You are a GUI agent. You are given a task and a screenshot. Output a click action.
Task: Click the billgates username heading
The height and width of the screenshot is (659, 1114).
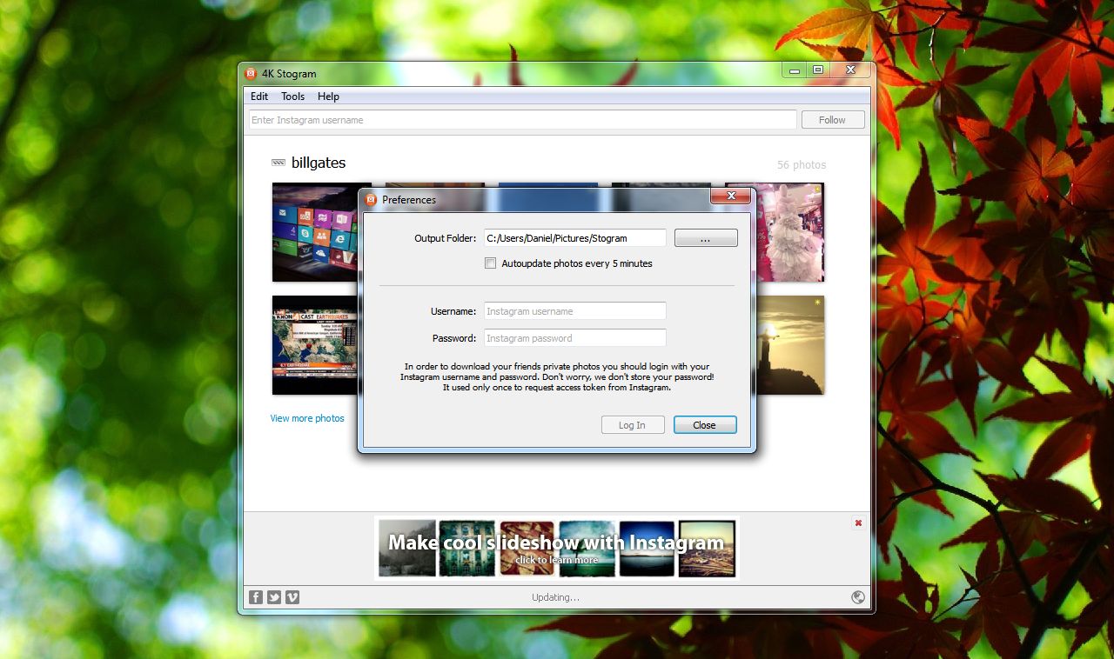[319, 163]
